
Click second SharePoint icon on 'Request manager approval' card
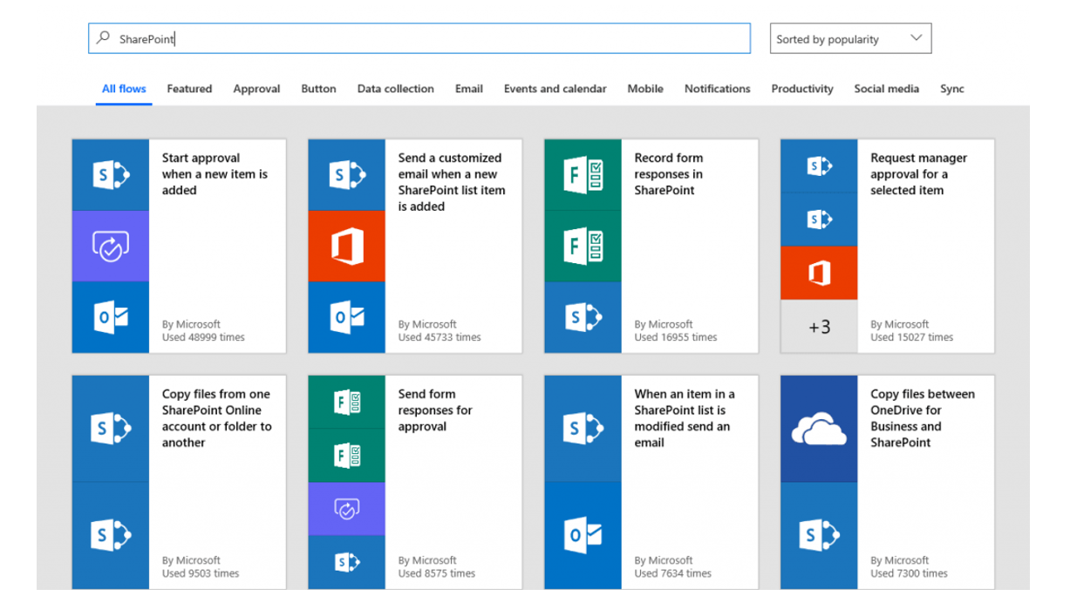point(820,220)
